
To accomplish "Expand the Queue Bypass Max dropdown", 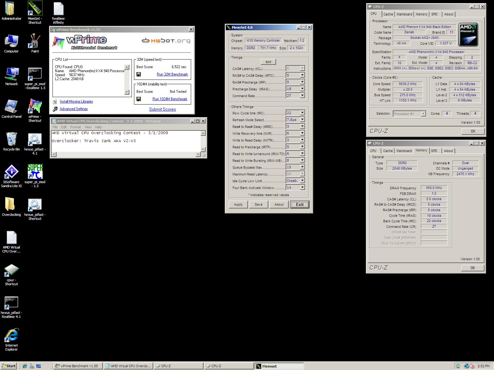I will pos(302,167).
